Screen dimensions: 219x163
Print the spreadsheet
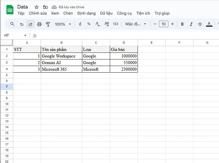click(39, 24)
